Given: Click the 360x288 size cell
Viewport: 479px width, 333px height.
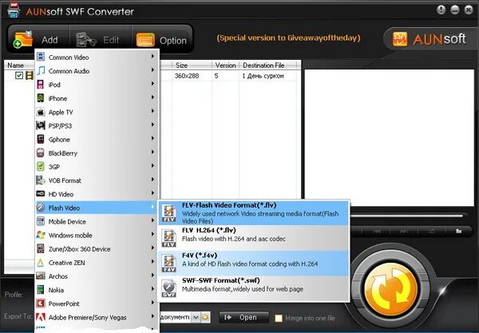Looking at the screenshot, I should click(187, 76).
